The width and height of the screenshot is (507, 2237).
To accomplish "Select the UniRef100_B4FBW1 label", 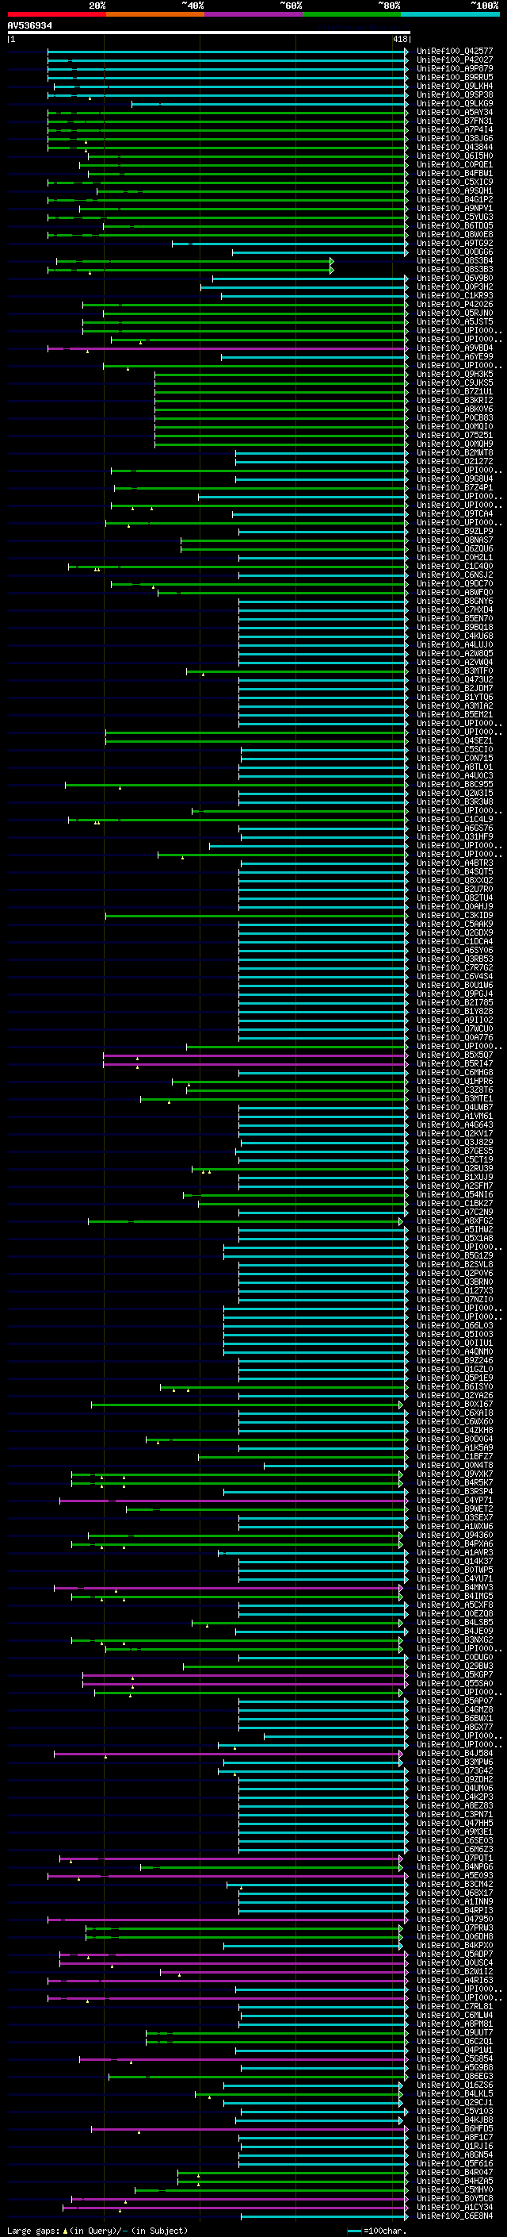I will pyautogui.click(x=455, y=173).
